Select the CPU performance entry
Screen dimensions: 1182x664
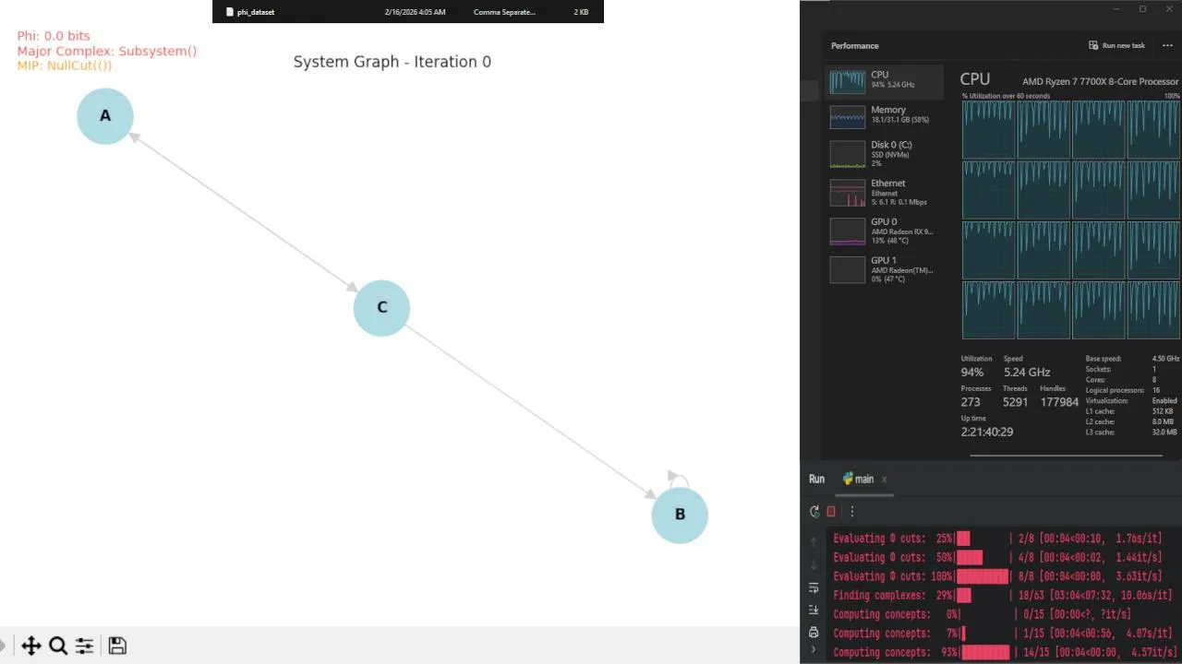885,81
